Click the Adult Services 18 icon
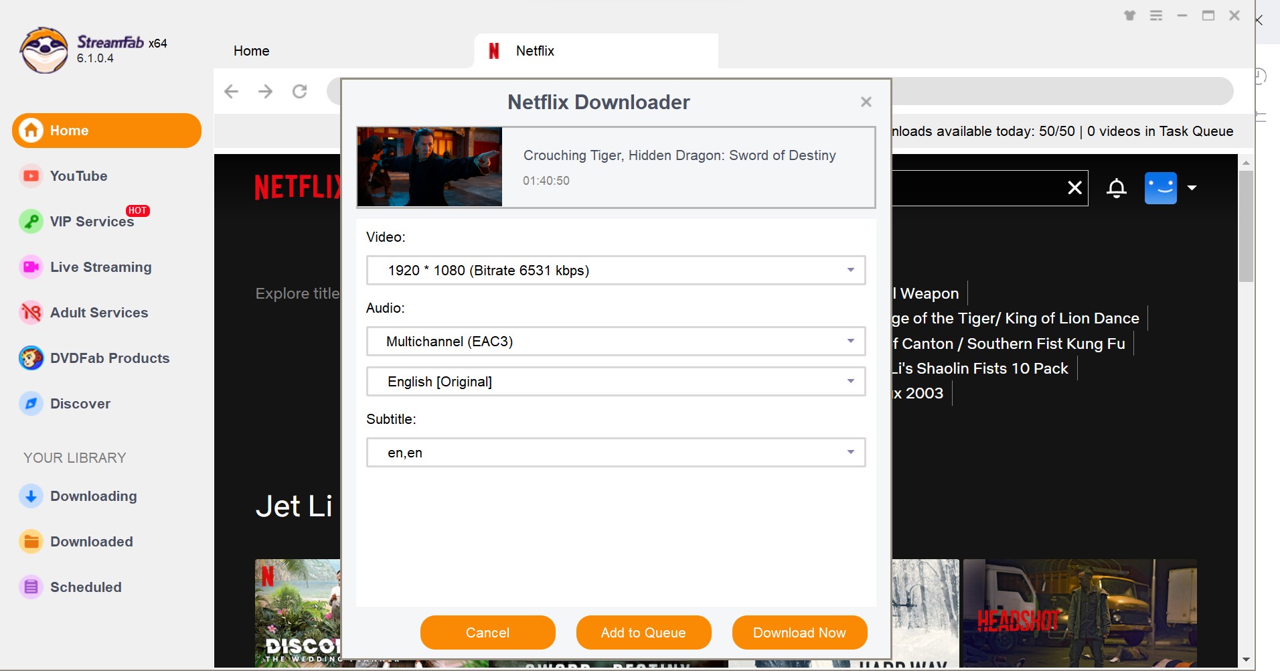The width and height of the screenshot is (1280, 671). (31, 313)
